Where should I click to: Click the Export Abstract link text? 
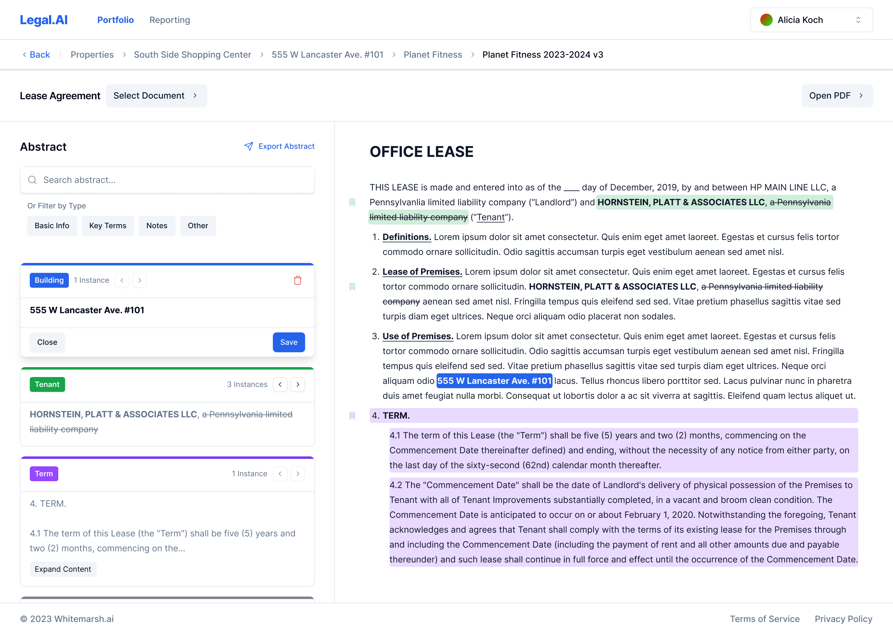click(x=286, y=146)
